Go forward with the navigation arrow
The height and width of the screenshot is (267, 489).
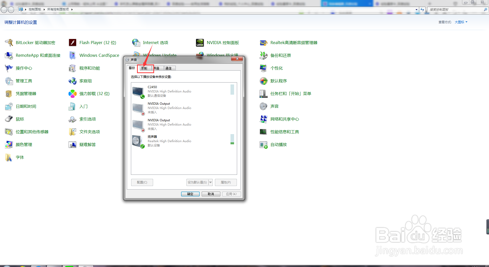tap(11, 10)
